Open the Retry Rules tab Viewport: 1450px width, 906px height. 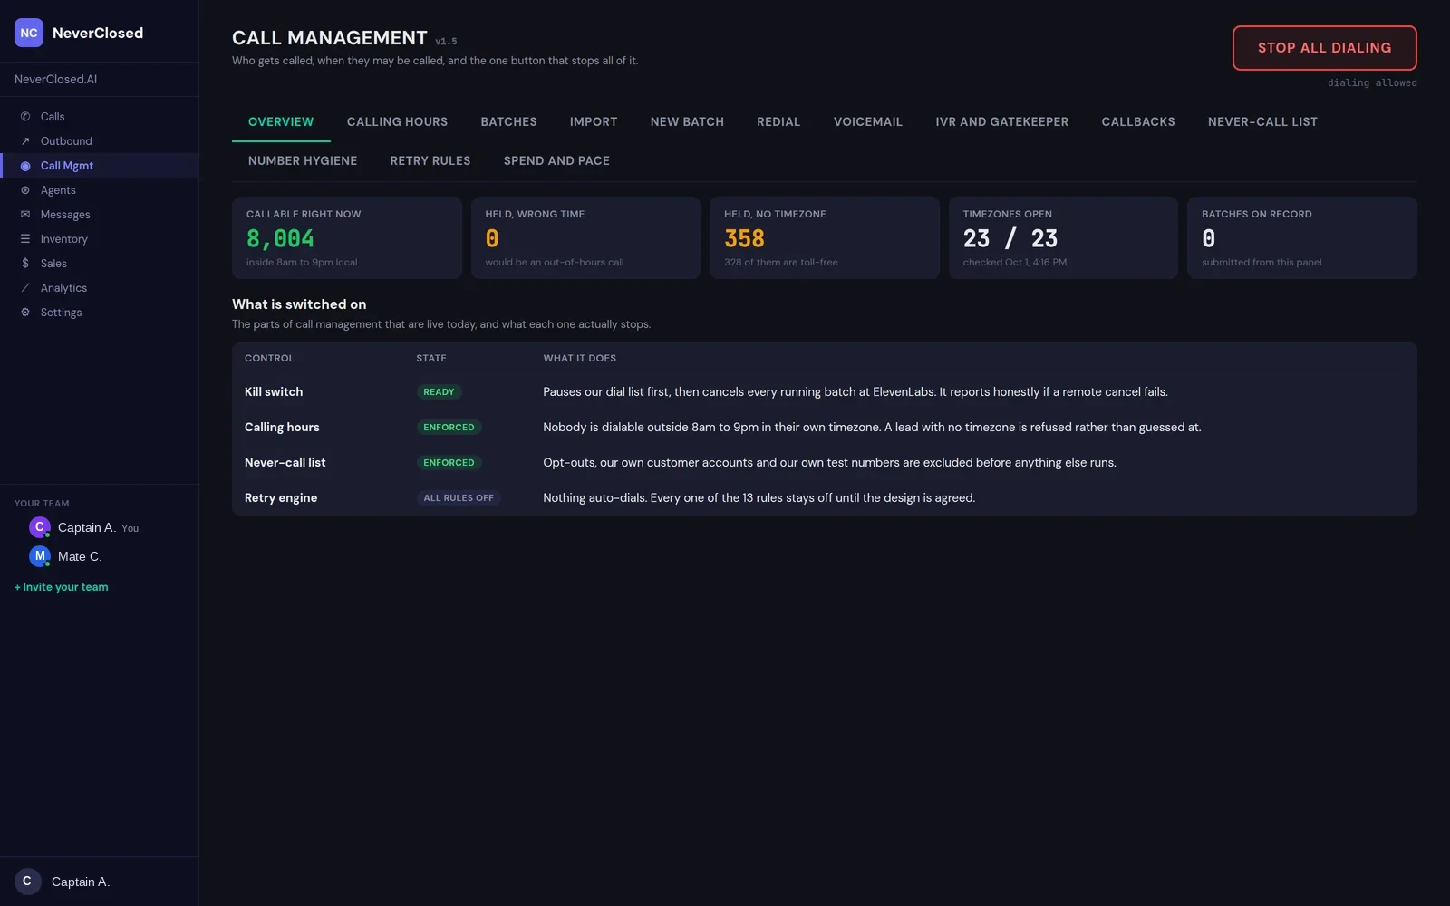(x=430, y=161)
